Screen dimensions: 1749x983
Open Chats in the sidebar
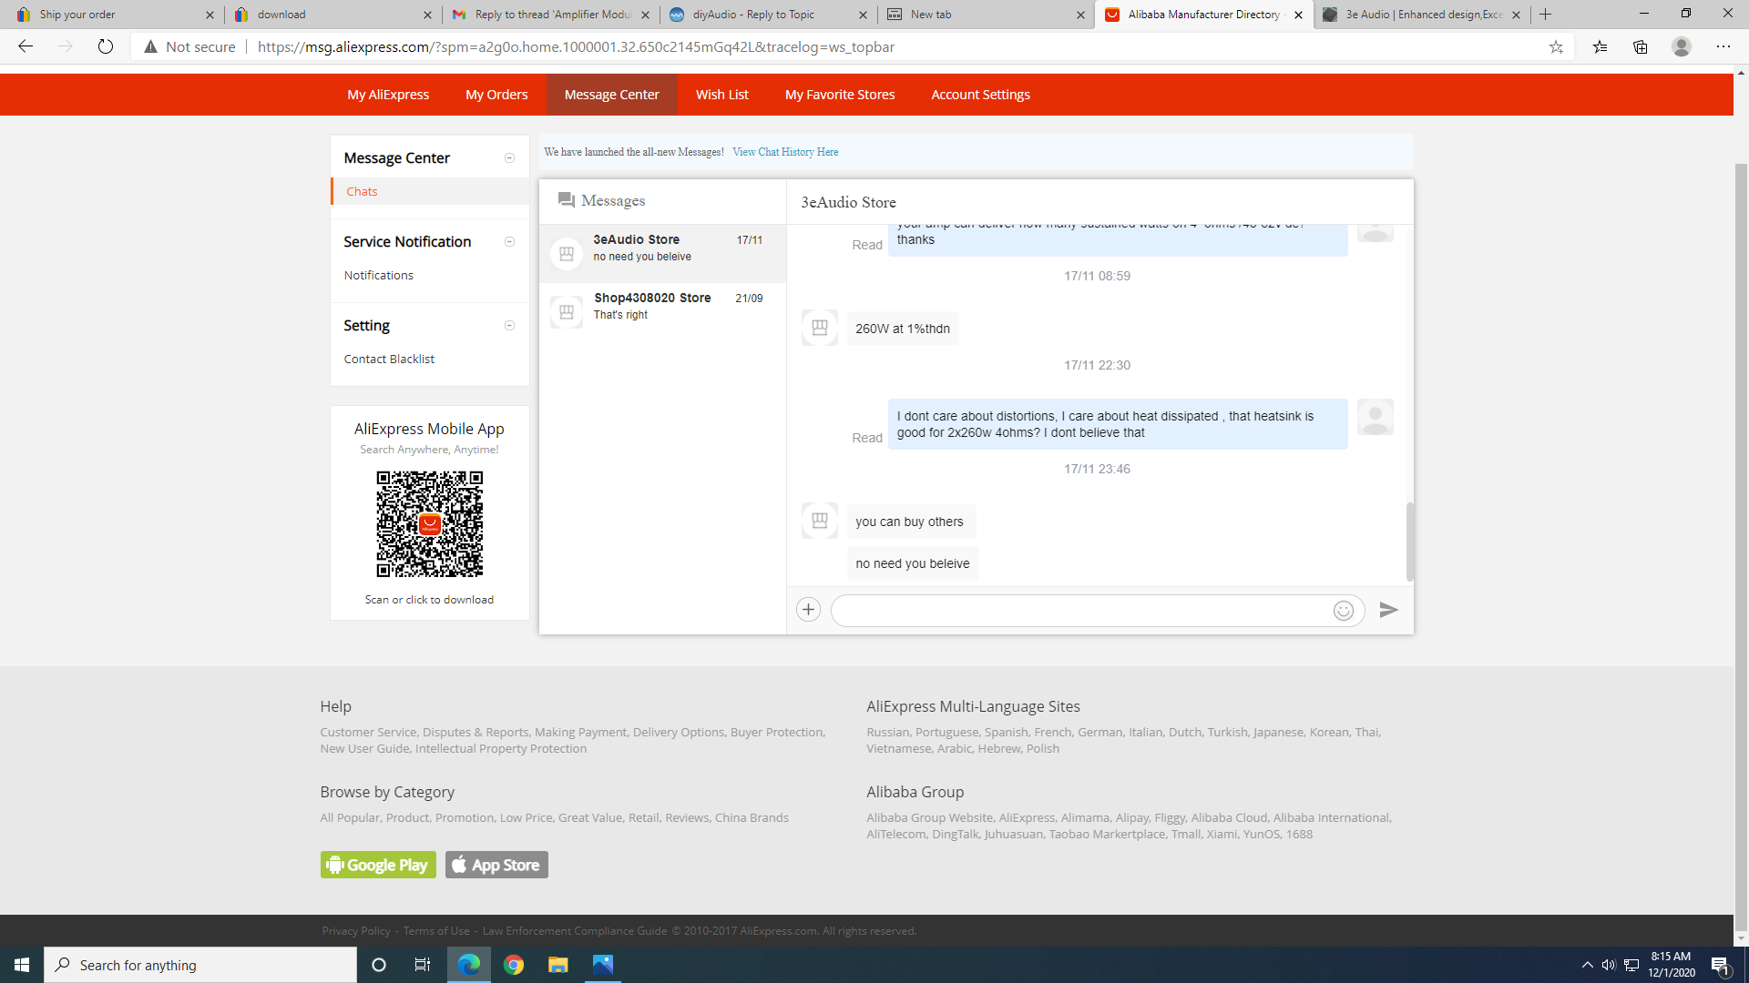click(362, 192)
